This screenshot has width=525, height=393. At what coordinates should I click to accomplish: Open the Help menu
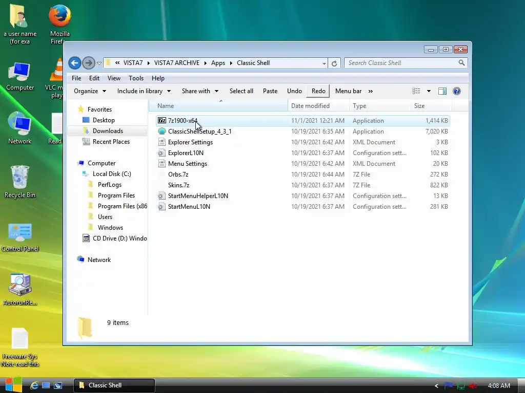(x=158, y=78)
